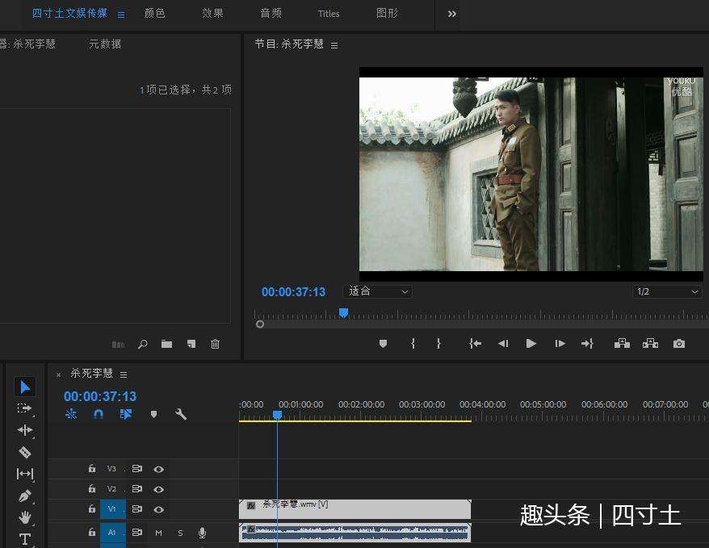The image size is (709, 548).
Task: Play the program monitor
Action: tap(531, 344)
